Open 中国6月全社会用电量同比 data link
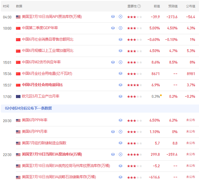 pyautogui.click(x=42, y=85)
